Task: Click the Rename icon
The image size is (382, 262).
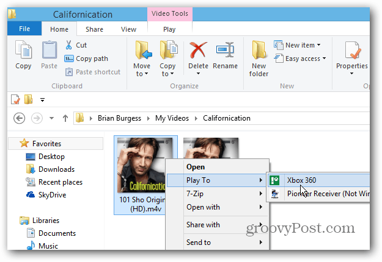Action: 225,50
